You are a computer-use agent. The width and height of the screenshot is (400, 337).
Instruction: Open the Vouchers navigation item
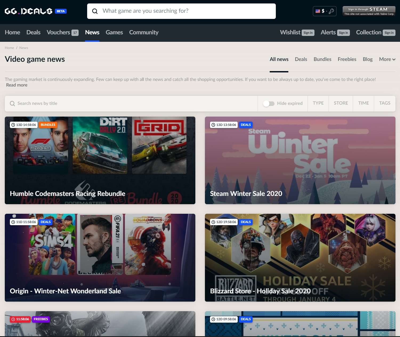(58, 32)
